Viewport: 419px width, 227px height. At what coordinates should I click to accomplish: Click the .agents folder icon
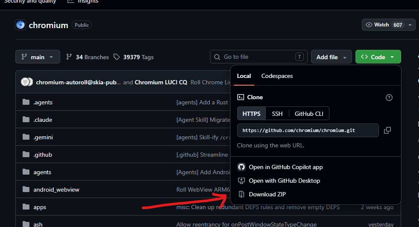pos(26,102)
